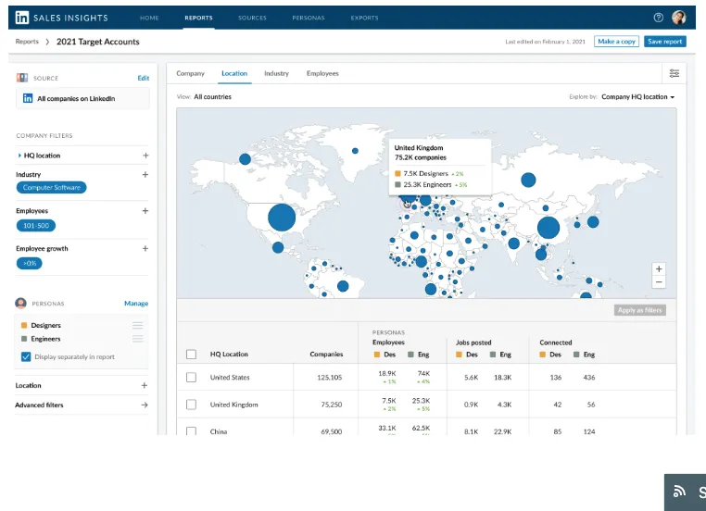Select the Russia bubble on the map

coord(528,180)
